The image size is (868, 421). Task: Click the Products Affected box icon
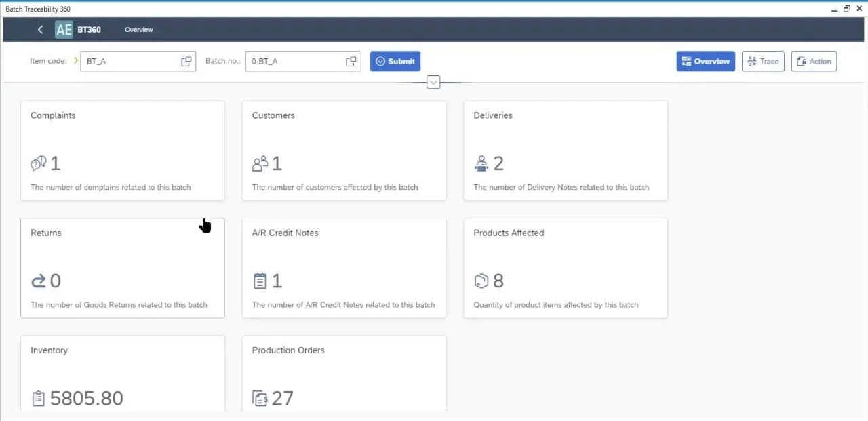pos(481,281)
